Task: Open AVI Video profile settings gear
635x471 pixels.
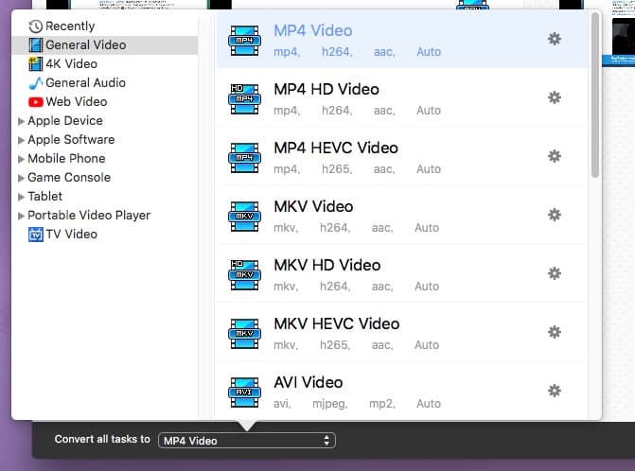Action: [555, 391]
